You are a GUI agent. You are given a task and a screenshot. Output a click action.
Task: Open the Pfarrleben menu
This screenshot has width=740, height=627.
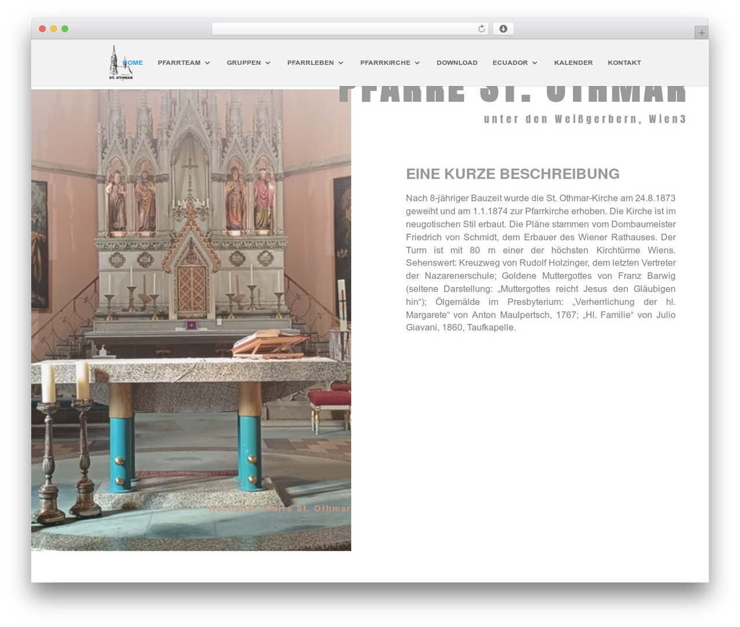(310, 62)
